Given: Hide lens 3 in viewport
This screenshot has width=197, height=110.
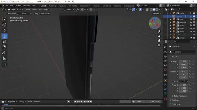Looking at the screenshot, I should [191, 31].
